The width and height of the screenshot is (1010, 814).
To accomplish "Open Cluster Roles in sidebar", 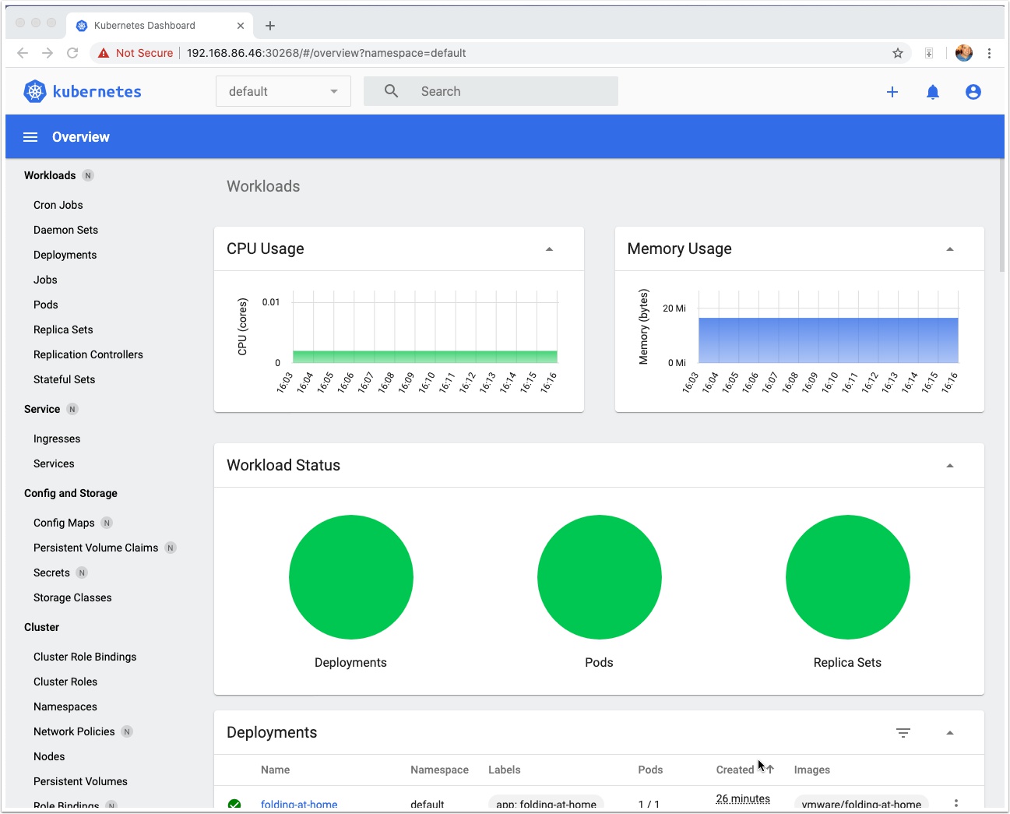I will pyautogui.click(x=65, y=682).
